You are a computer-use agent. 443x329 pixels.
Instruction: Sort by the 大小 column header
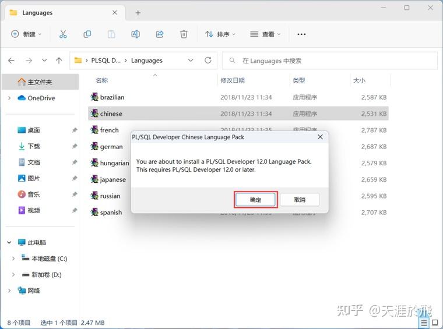(x=359, y=80)
